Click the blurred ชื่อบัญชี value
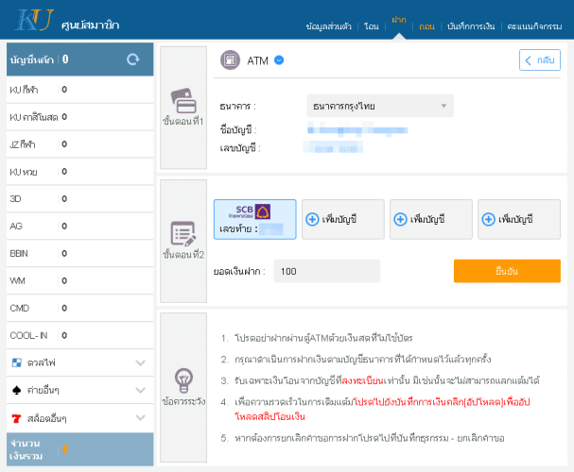The image size is (574, 472). coord(357,130)
